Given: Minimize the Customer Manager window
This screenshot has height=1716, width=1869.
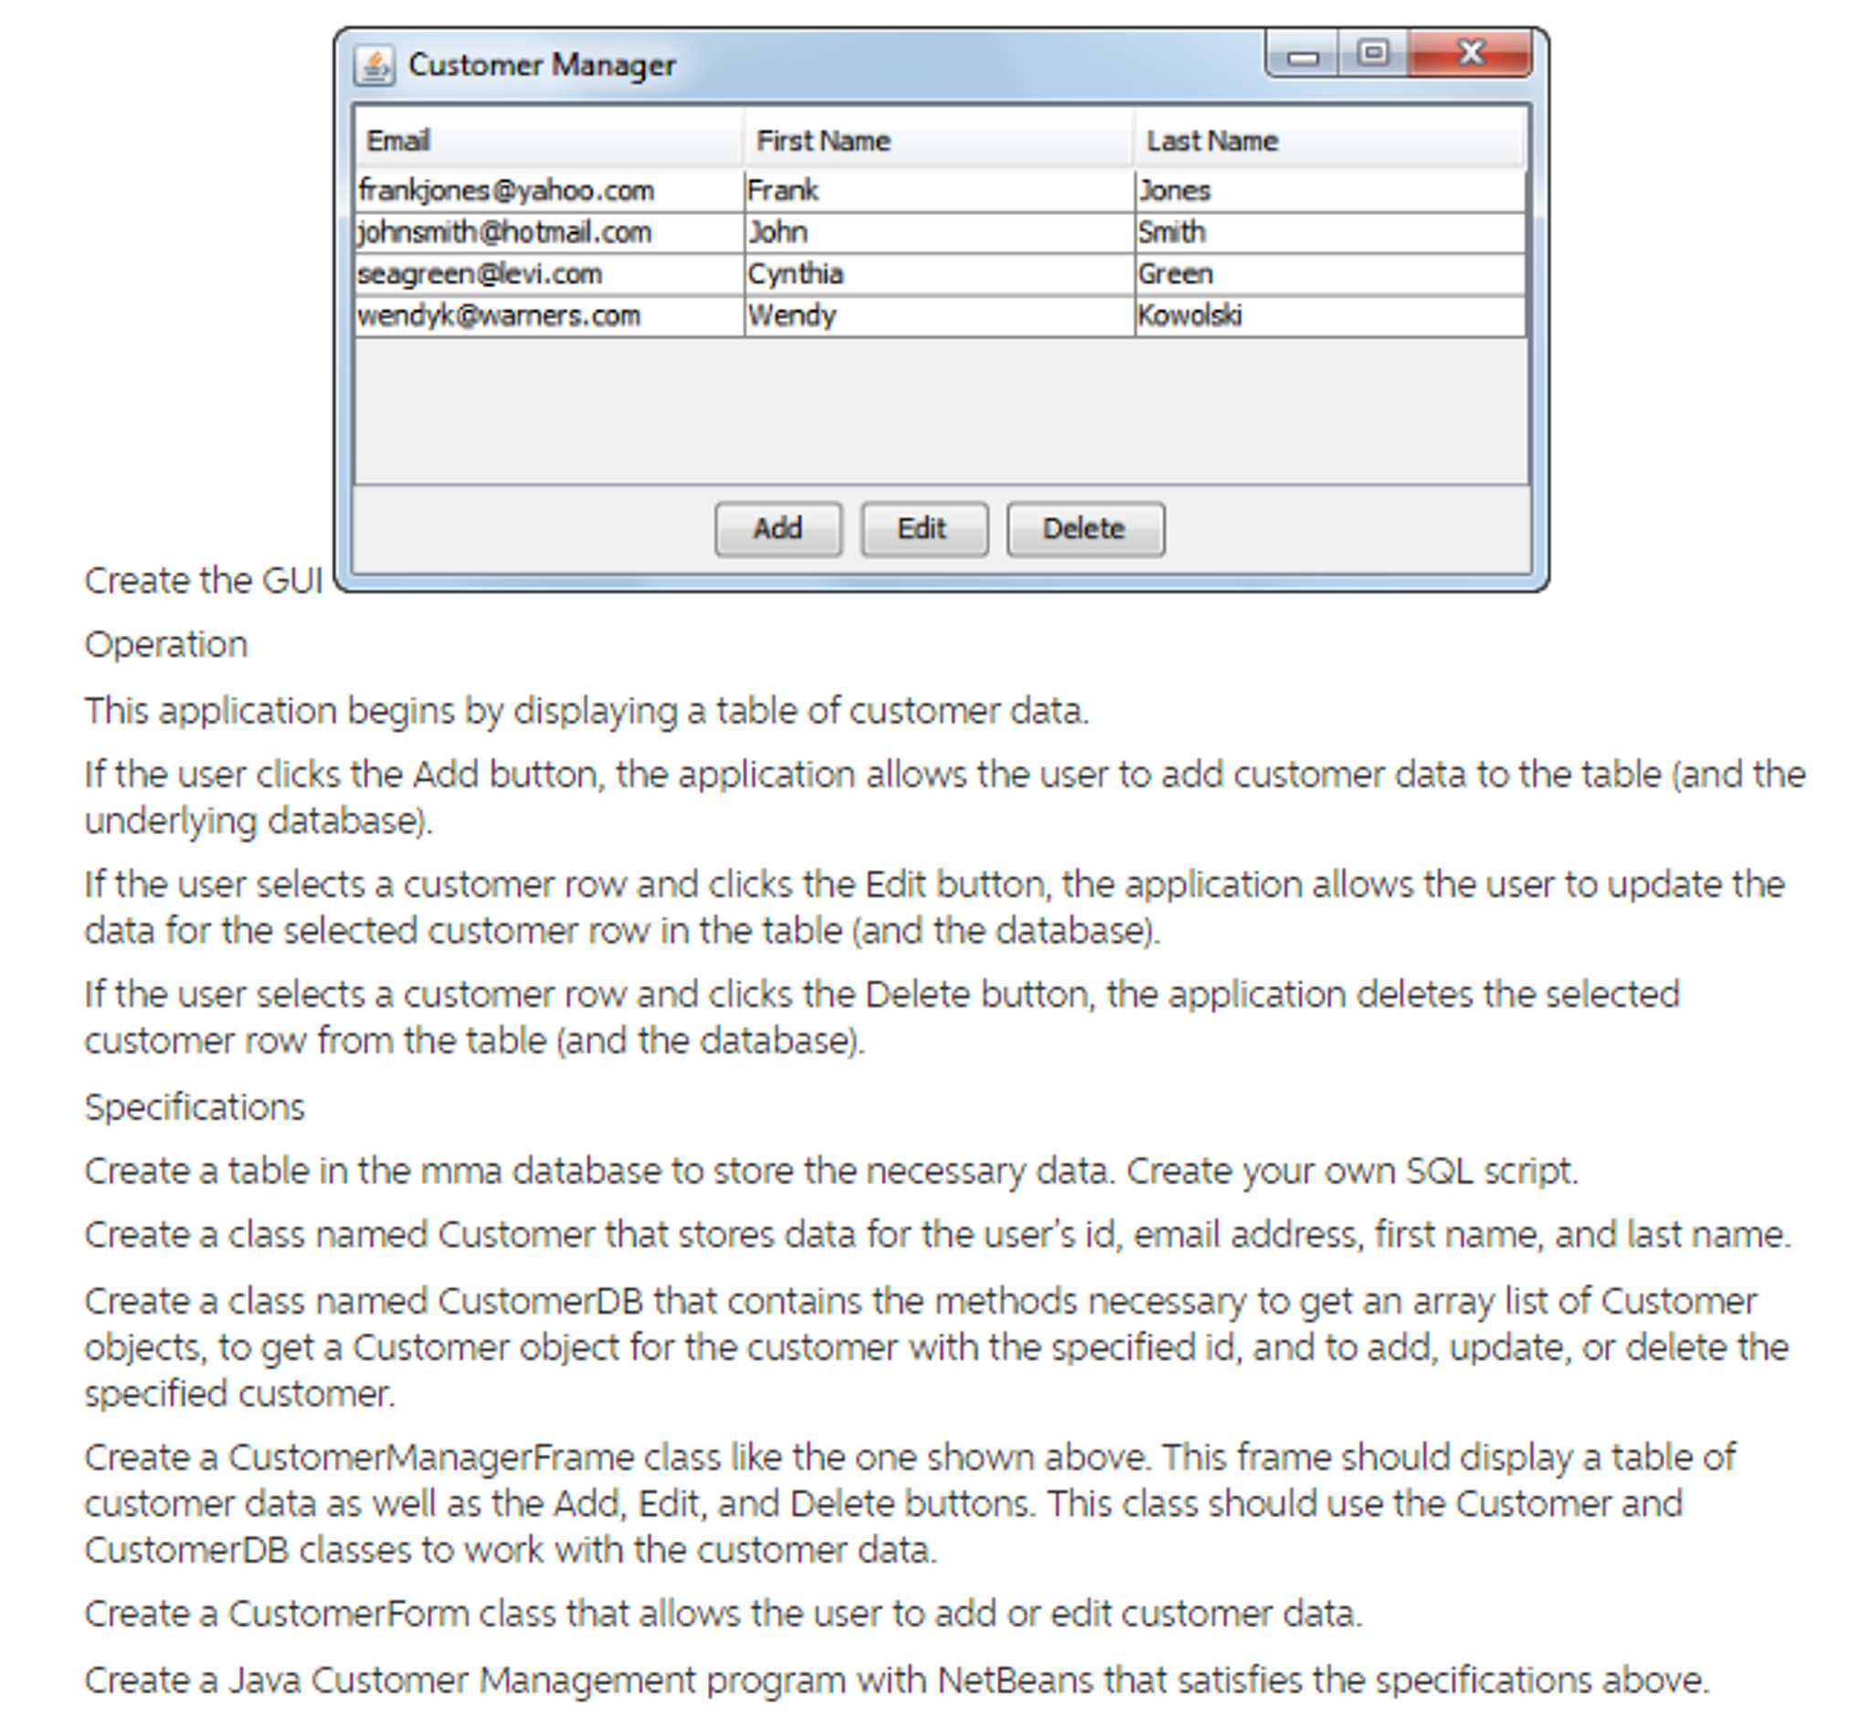Looking at the screenshot, I should click(x=1302, y=56).
